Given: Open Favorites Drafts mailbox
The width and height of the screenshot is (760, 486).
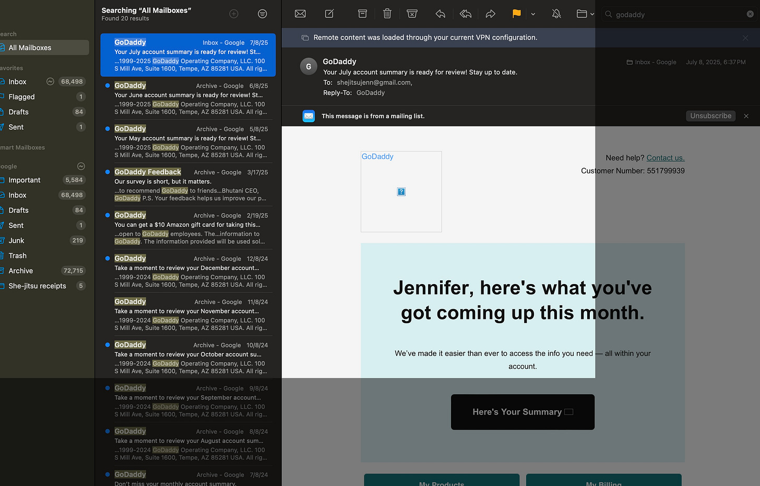Looking at the screenshot, I should [x=44, y=112].
